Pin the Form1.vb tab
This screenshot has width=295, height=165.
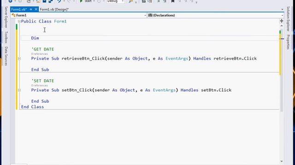click(x=31, y=9)
